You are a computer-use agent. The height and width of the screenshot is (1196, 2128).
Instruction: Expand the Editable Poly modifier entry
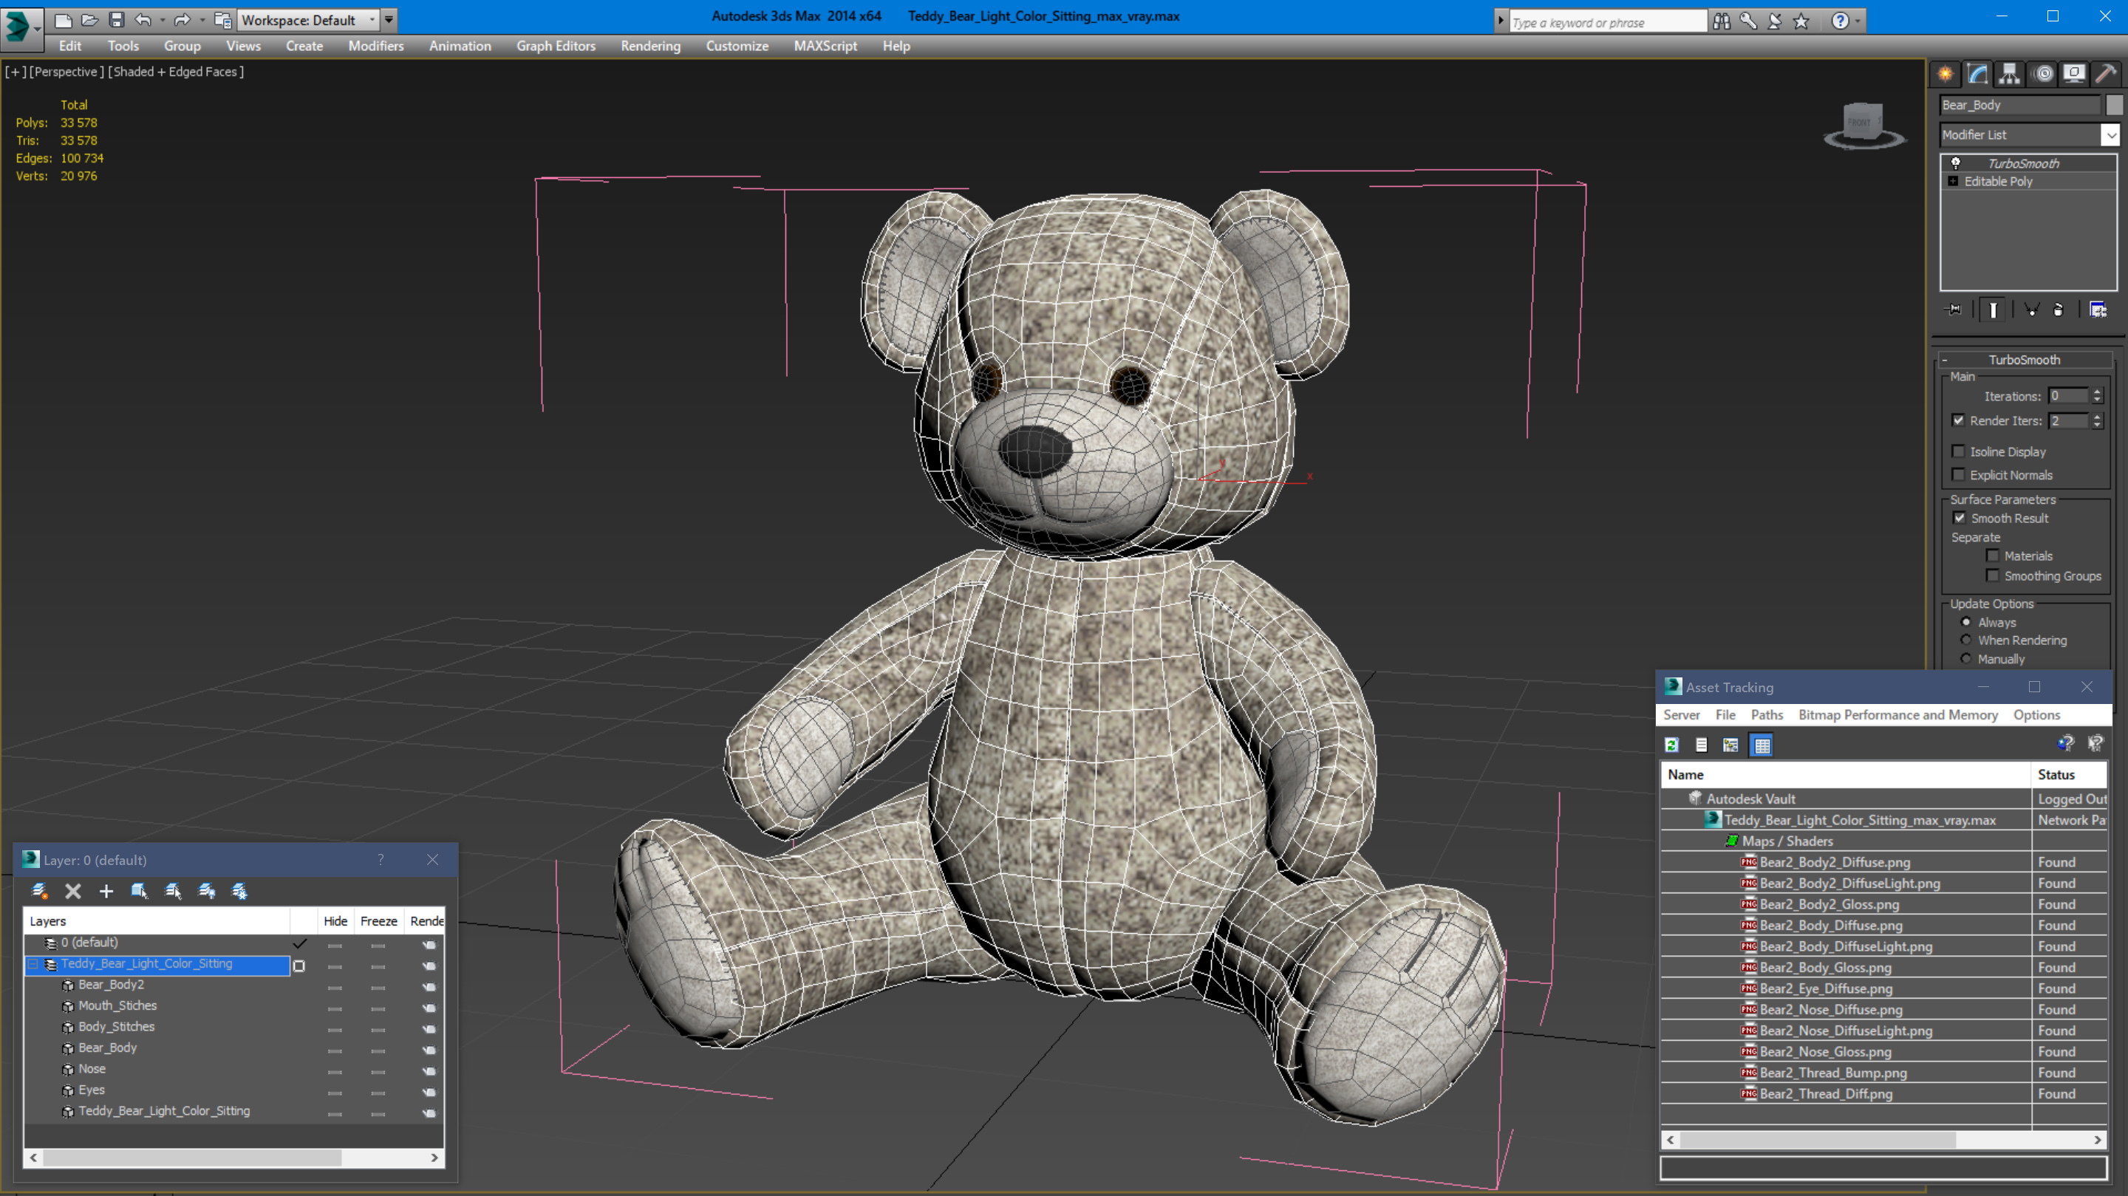tap(1953, 181)
